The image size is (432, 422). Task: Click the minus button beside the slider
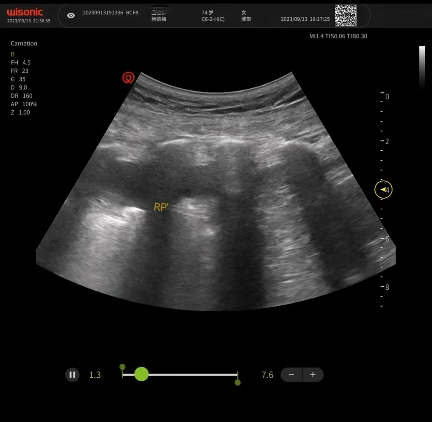pos(292,375)
